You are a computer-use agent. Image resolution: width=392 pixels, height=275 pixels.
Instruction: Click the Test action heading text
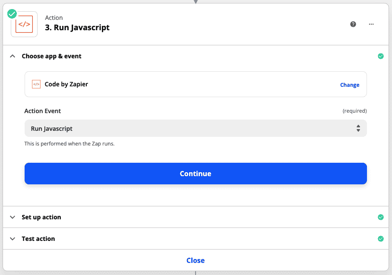38,239
